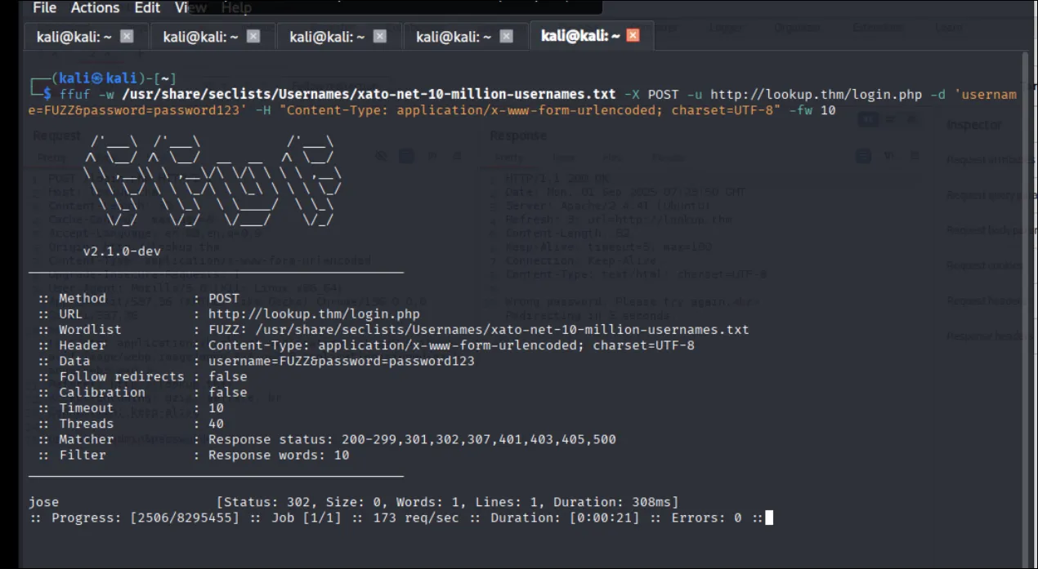The image size is (1038, 569).
Task: Click the ':: Matcher' label
Action: click(75, 439)
